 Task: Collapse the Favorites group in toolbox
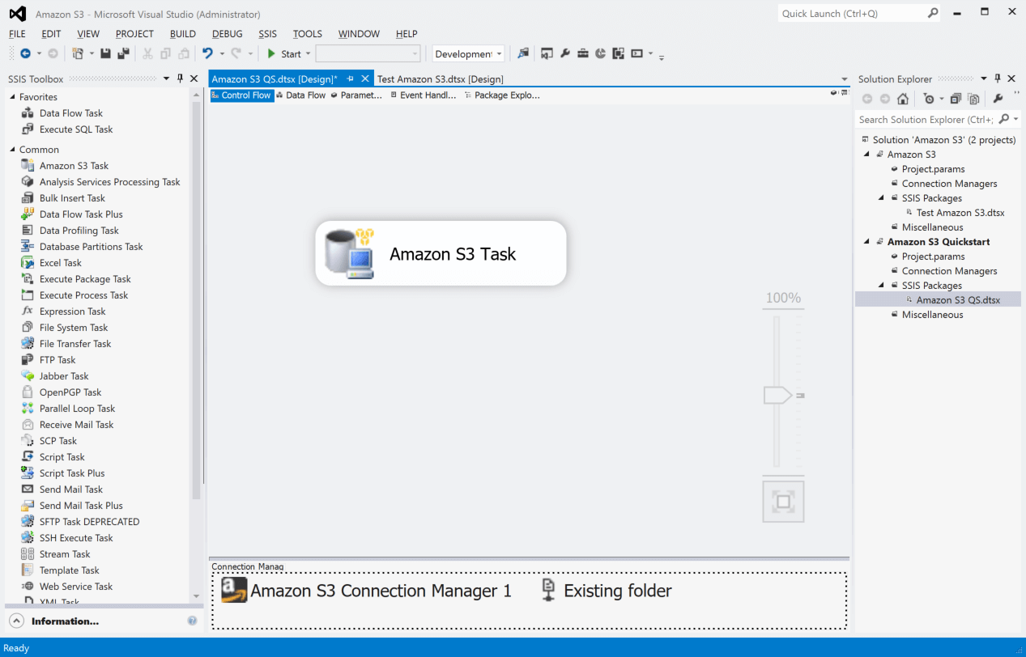(12, 97)
